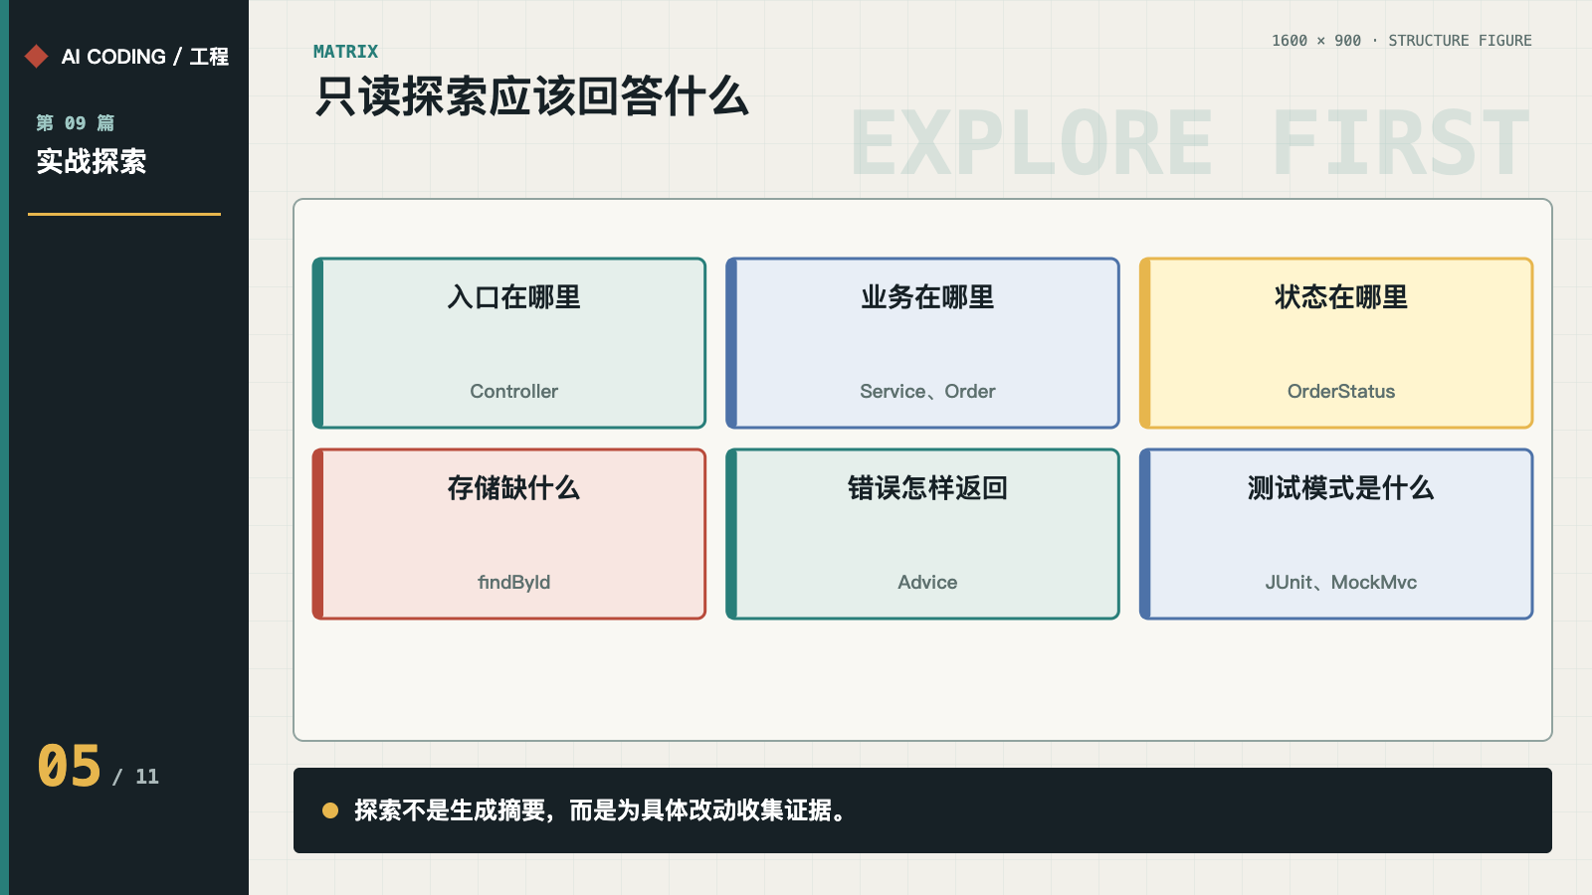Viewport: 1592px width, 895px height.
Task: Click the MATRIX section label
Action: tap(345, 52)
